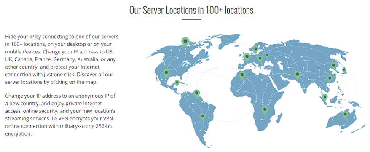Click the small pin near Taiwan
This screenshot has height=152, width=370.
coord(335,75)
